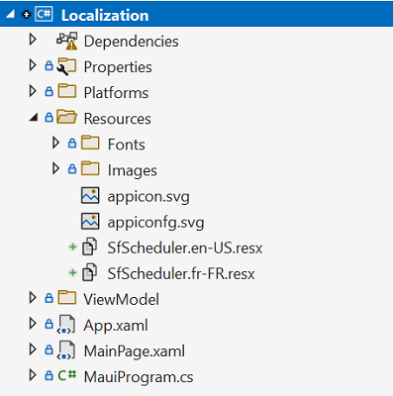Collapse the Localization project node
Image resolution: width=393 pixels, height=396 pixels.
[x=11, y=14]
